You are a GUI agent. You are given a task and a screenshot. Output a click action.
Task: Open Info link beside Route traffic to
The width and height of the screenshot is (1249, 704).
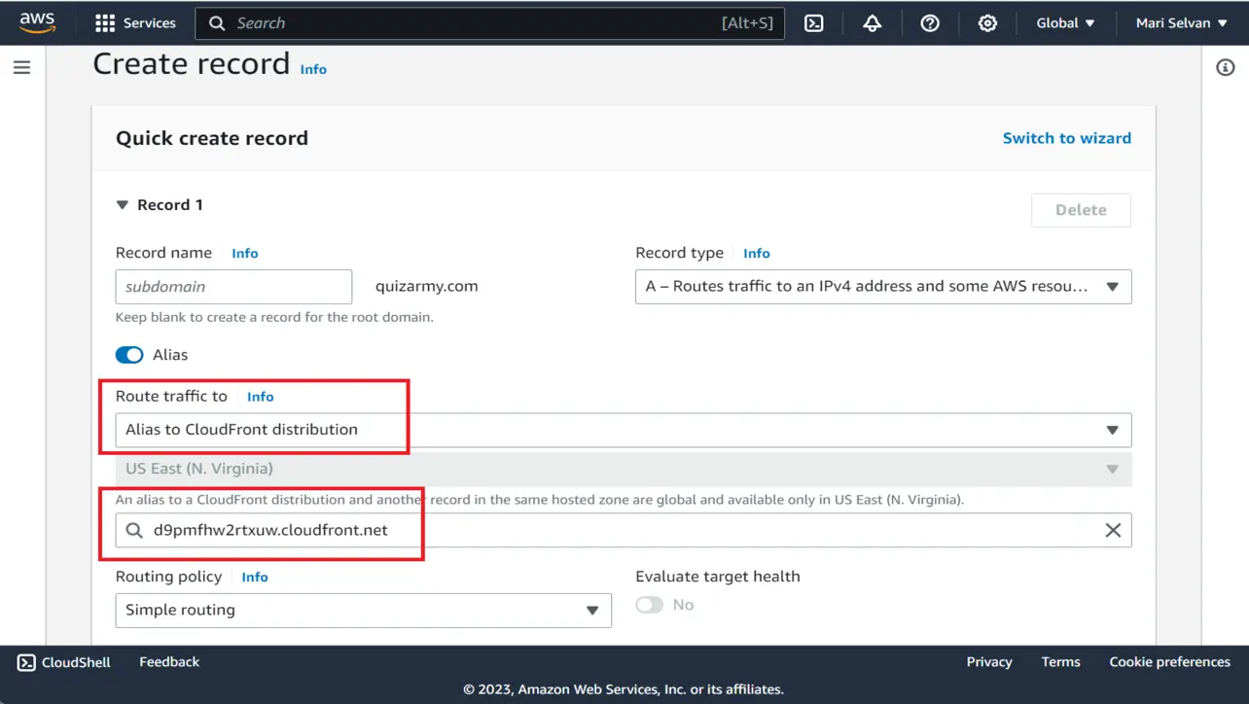click(260, 397)
